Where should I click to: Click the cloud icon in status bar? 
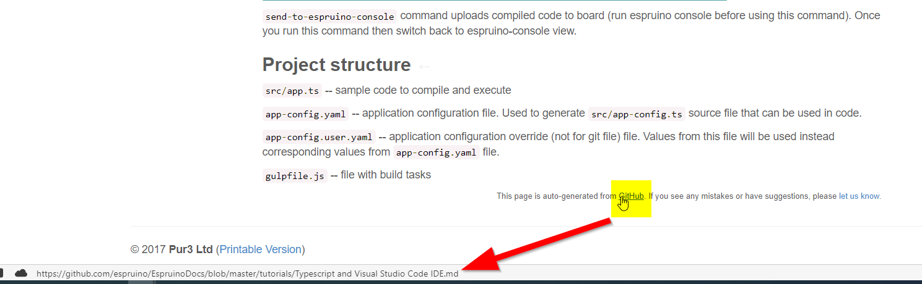click(21, 273)
